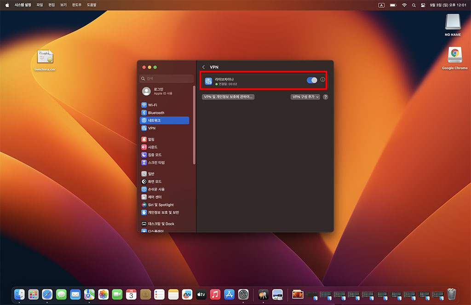This screenshot has height=305, width=471.
Task: Open the Apple menu
Action: pos(7,5)
